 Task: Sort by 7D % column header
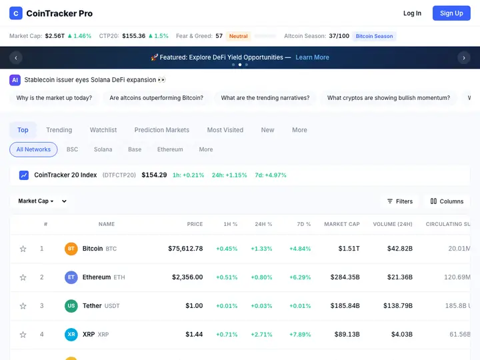(304, 224)
